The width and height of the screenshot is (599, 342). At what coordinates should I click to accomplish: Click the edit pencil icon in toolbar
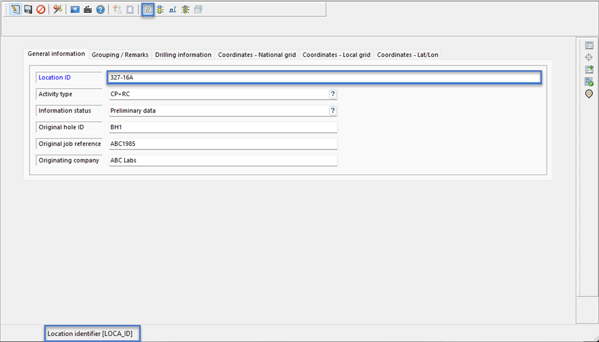[x=15, y=10]
